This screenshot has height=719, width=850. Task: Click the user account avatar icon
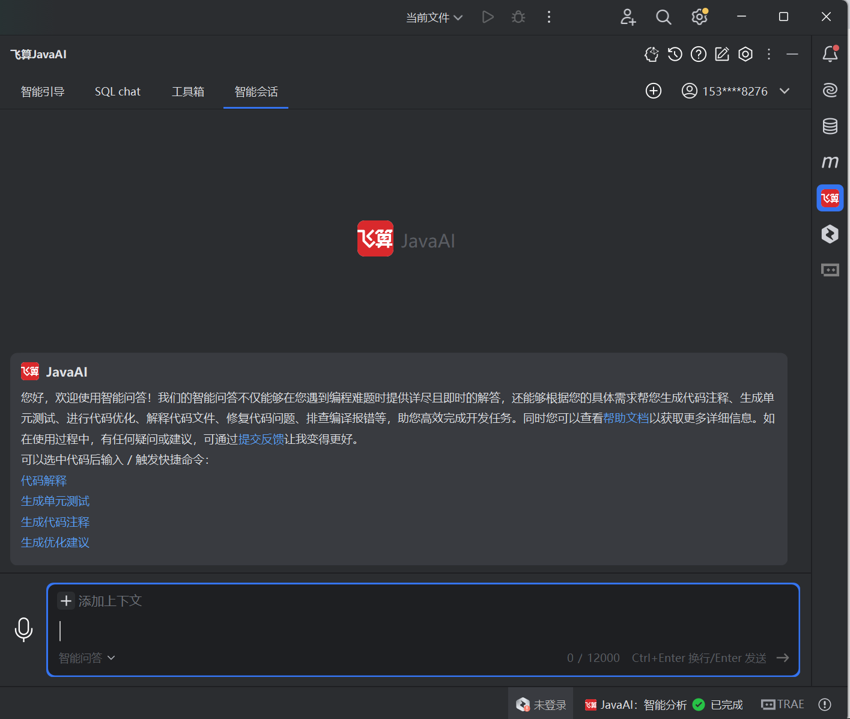pos(689,91)
